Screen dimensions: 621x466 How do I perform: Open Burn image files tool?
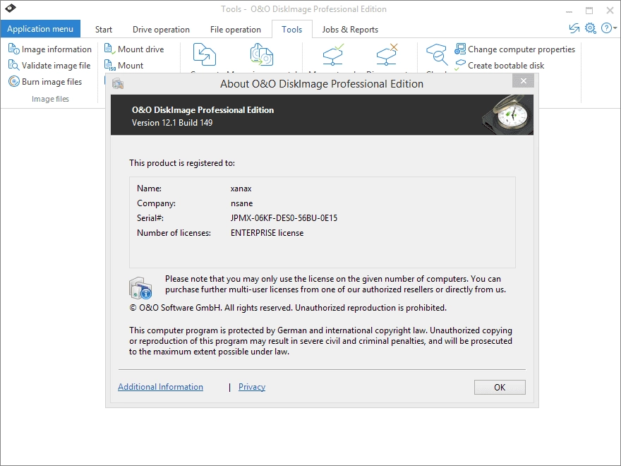[x=45, y=82]
